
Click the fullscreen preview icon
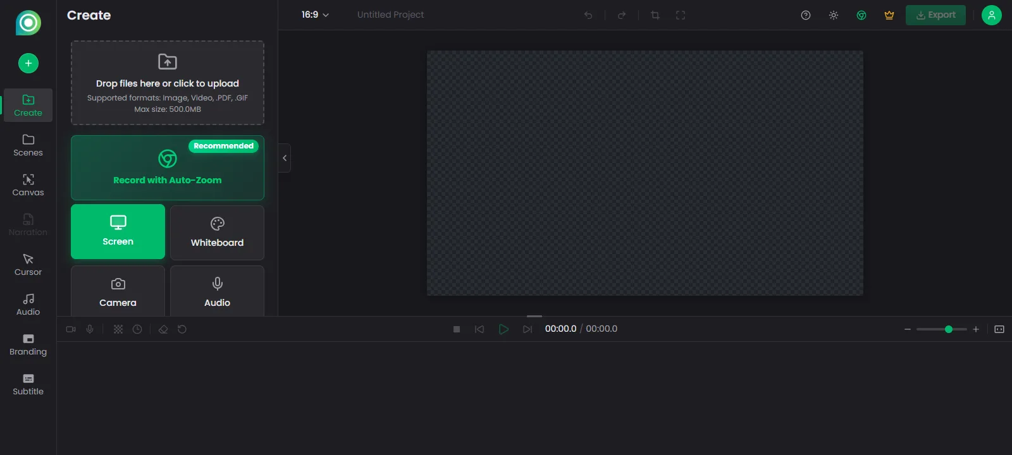[x=681, y=15]
